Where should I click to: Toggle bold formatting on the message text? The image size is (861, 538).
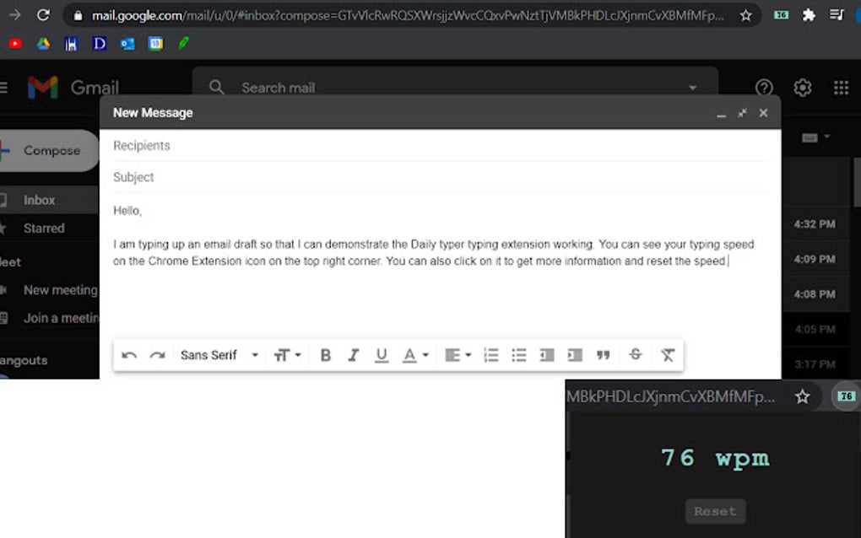(x=325, y=355)
